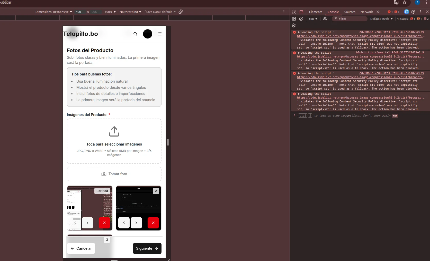Image resolution: width=430 pixels, height=261 pixels.
Task: Click the Cancelar button
Action: (81, 248)
